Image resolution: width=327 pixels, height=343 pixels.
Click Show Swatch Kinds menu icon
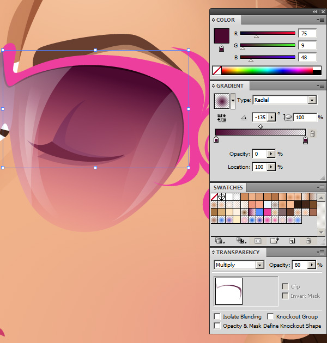[x=240, y=240]
